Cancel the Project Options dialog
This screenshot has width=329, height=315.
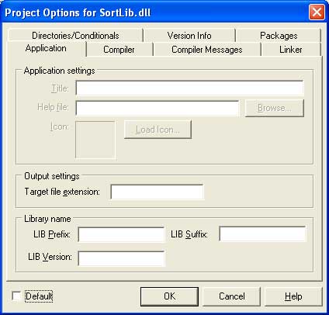tap(232, 296)
